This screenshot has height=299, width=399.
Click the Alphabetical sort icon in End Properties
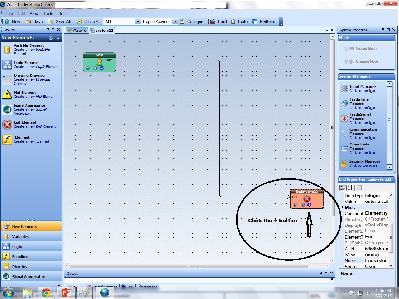350,188
